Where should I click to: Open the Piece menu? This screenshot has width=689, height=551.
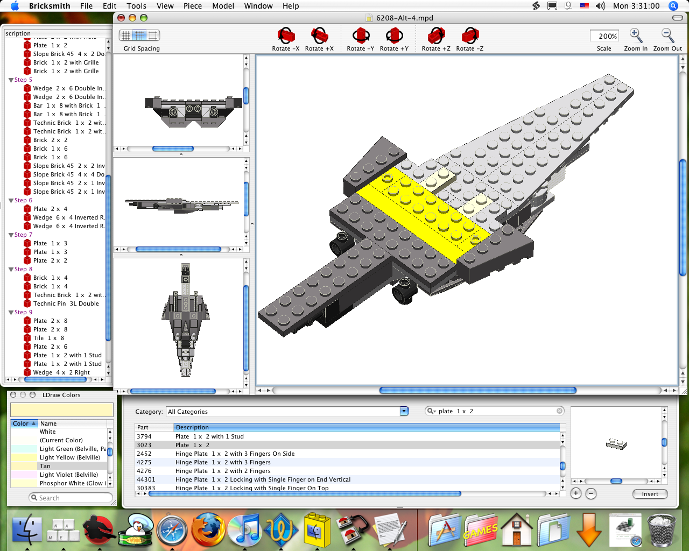192,6
